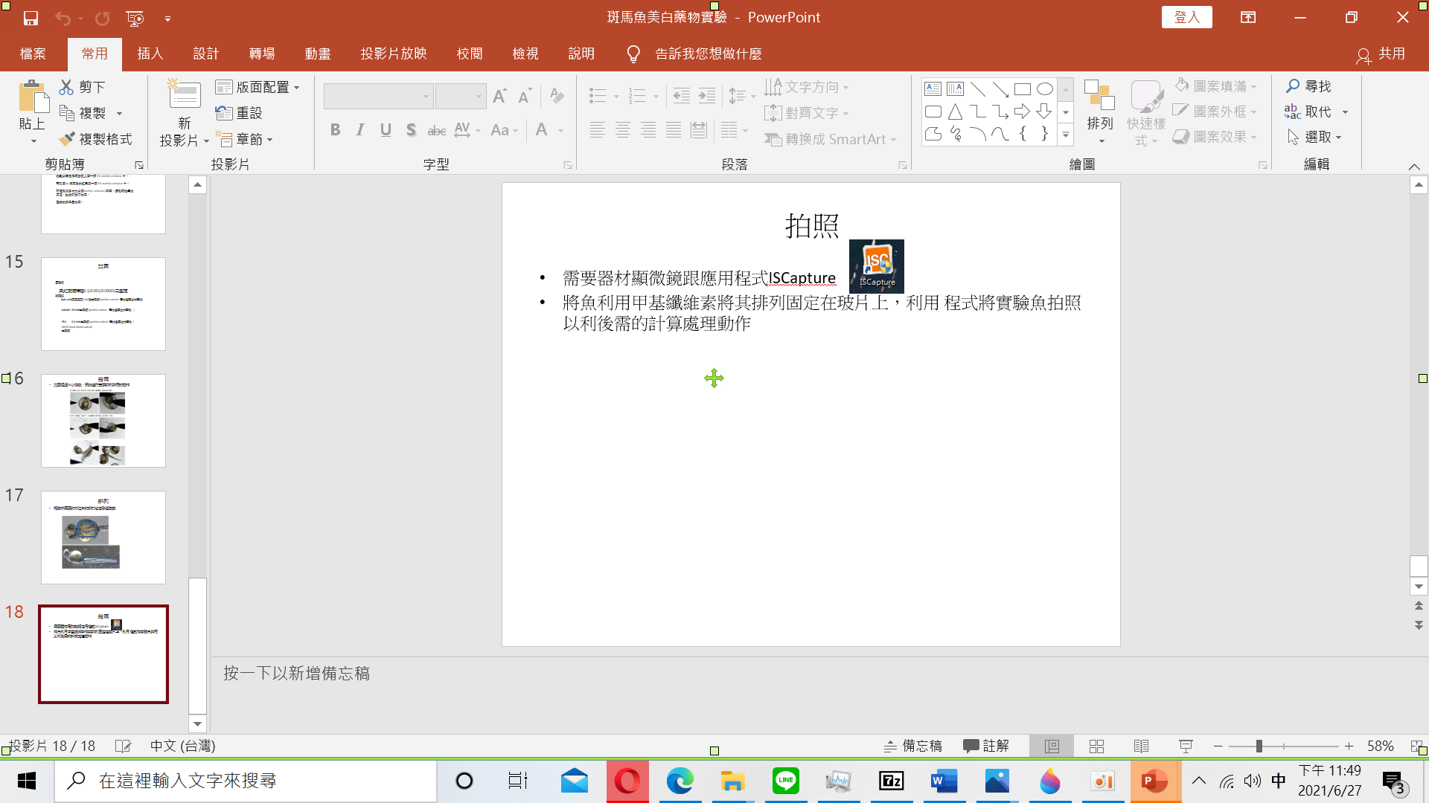Select the Oval shape in gallery
The height and width of the screenshot is (803, 1429).
(1044, 89)
